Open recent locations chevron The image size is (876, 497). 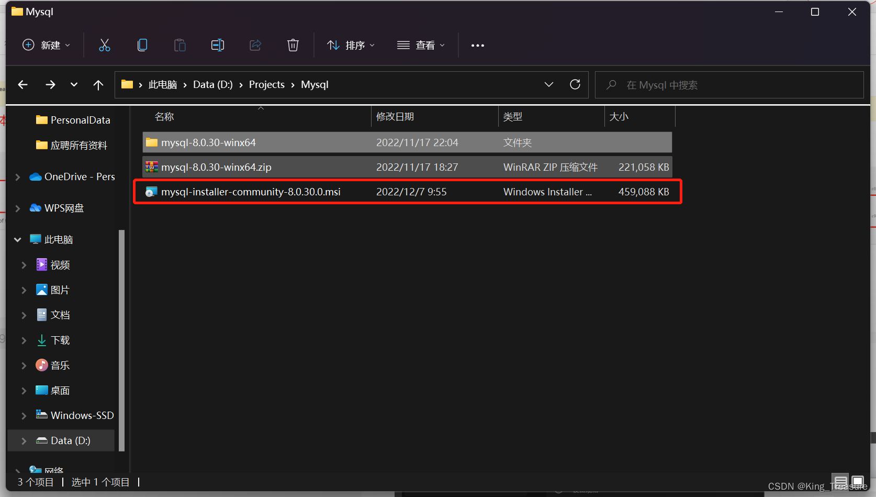[x=74, y=85]
